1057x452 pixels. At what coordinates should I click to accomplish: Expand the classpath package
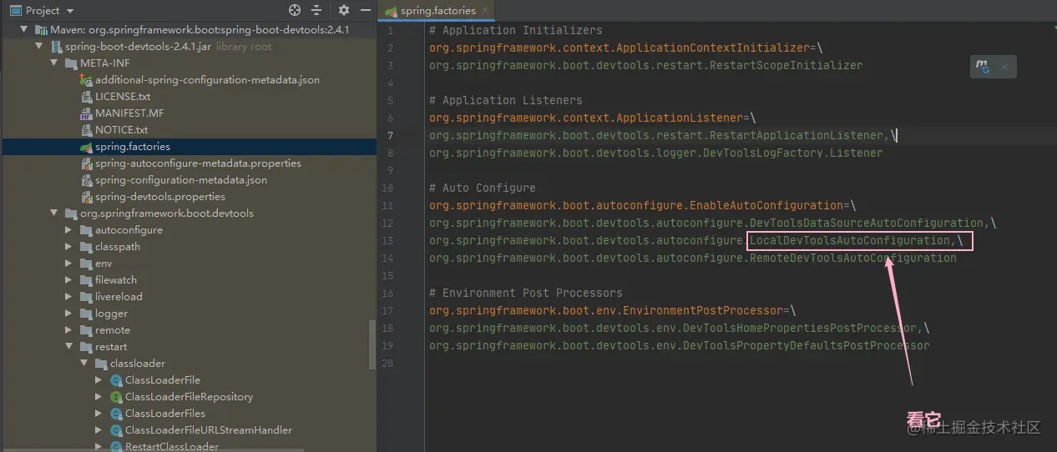pyautogui.click(x=69, y=247)
